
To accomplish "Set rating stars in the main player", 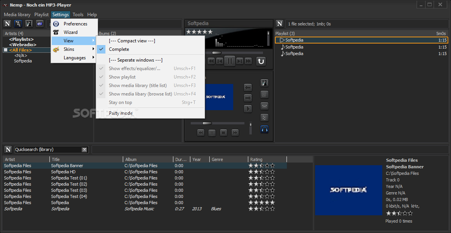I will point(200,32).
